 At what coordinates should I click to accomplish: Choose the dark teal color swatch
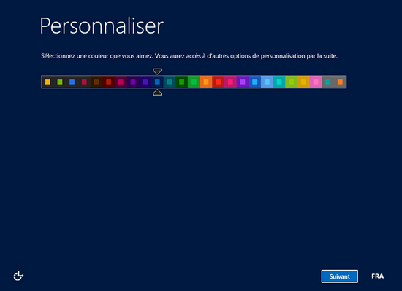(x=170, y=82)
